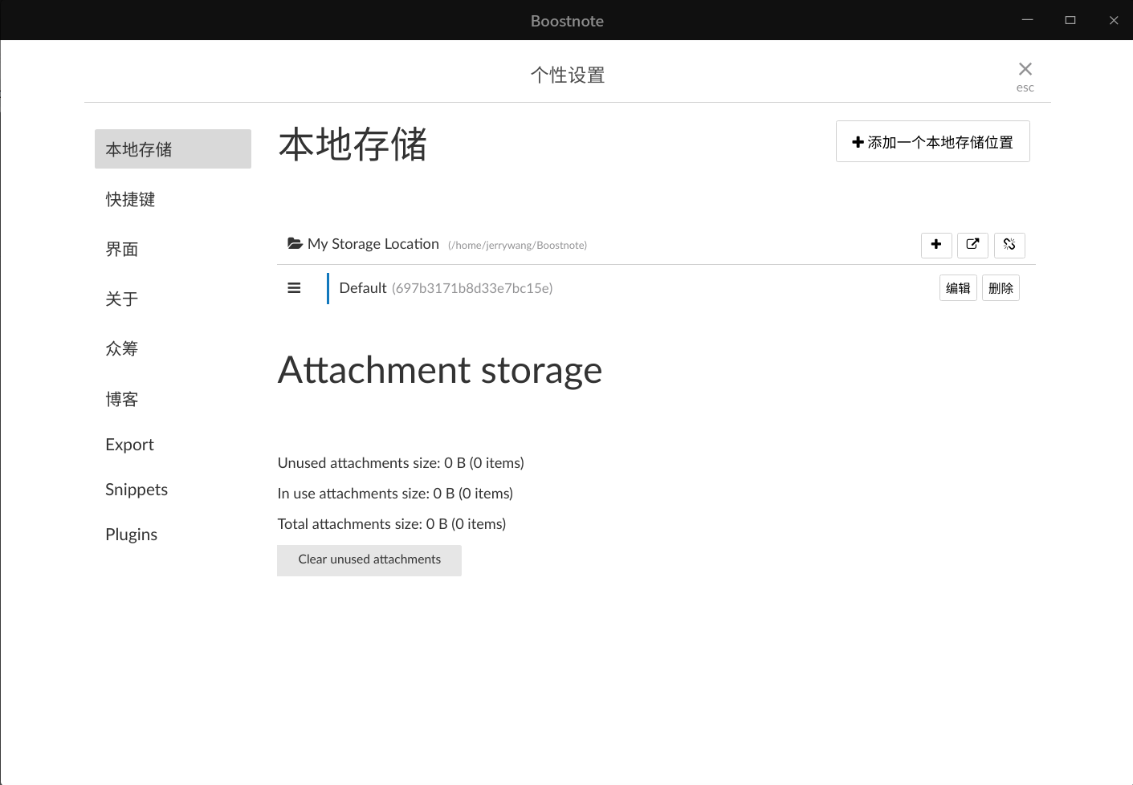Open the 众筹 section
The height and width of the screenshot is (785, 1133).
click(122, 348)
